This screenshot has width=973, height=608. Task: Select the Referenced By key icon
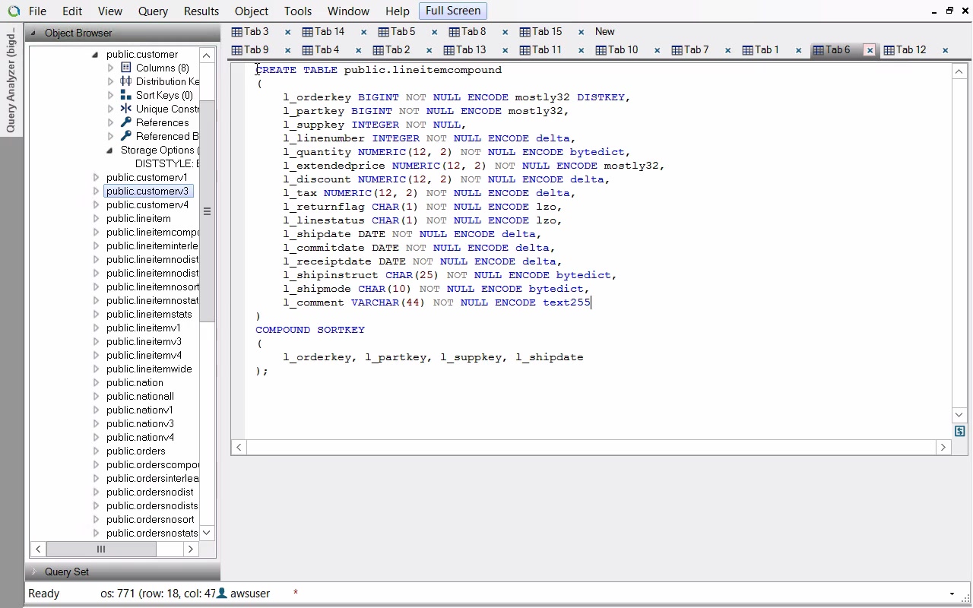pyautogui.click(x=126, y=136)
